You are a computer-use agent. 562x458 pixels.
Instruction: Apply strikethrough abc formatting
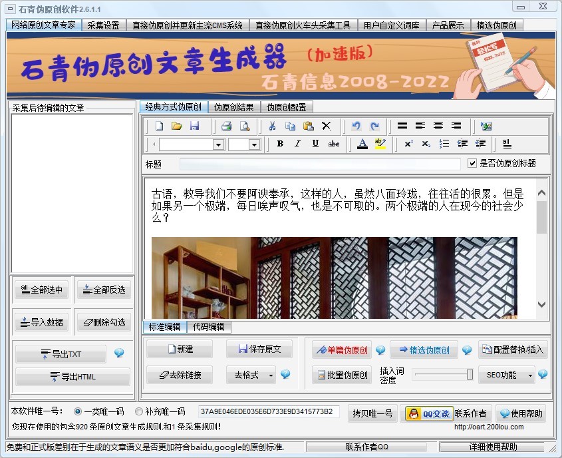(334, 144)
